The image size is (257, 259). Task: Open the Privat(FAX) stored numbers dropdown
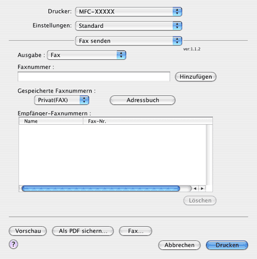click(x=62, y=100)
